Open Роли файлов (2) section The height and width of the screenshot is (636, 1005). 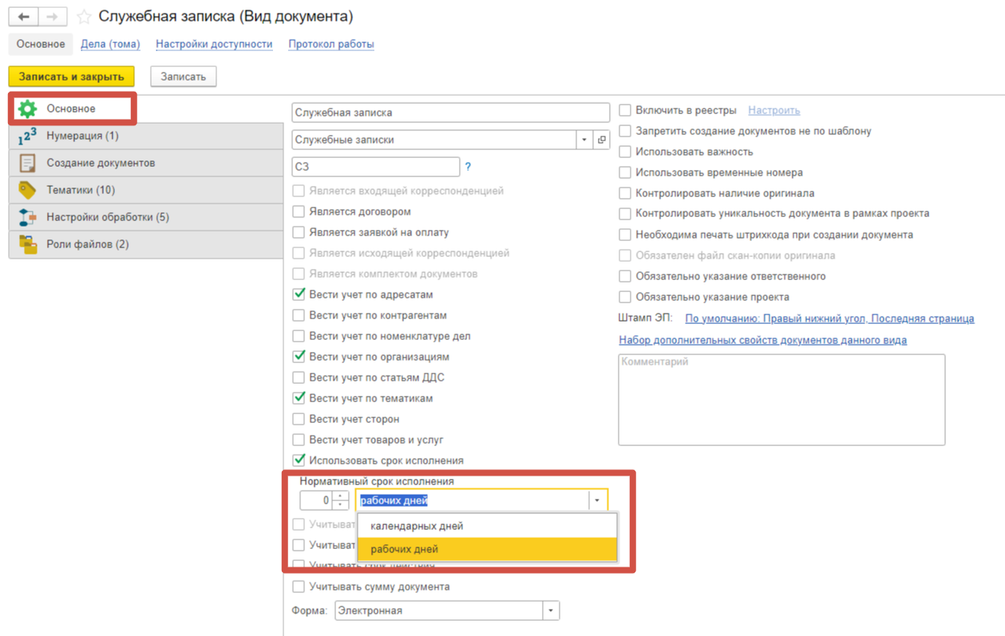(x=87, y=244)
